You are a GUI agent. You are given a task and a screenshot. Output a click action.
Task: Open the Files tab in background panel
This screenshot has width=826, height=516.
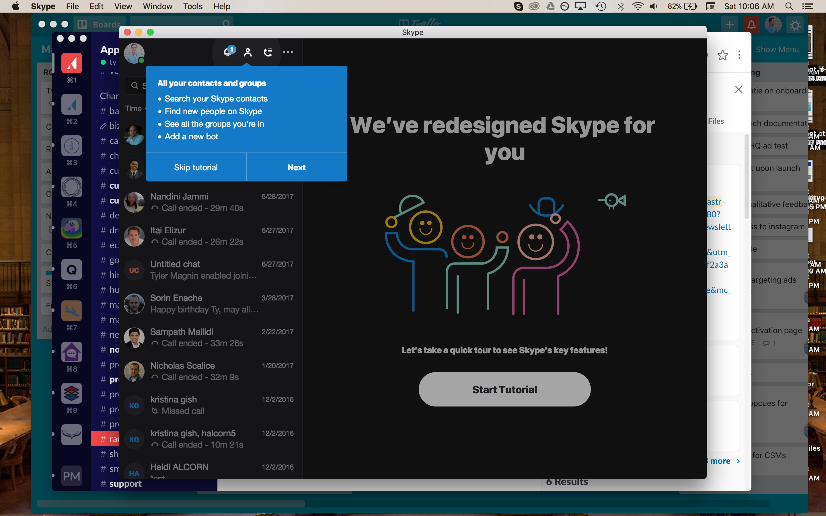tap(716, 121)
